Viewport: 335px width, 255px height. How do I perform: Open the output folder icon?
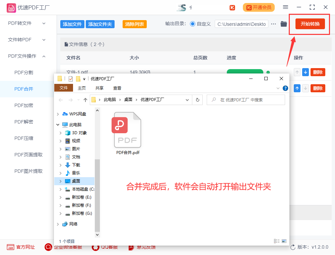[x=283, y=24]
